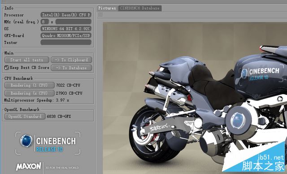This screenshot has width=287, height=174.
Task: Select the Processor name field
Action: 66,15
